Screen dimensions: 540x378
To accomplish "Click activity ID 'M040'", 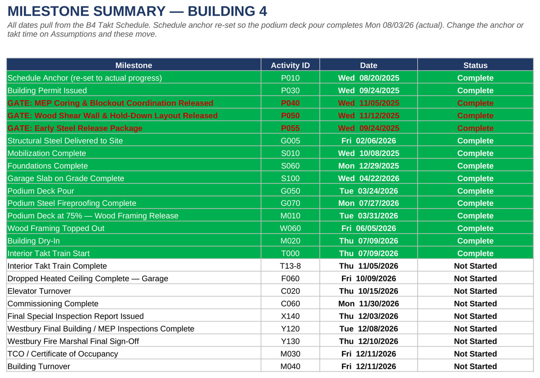I will coord(290,367).
